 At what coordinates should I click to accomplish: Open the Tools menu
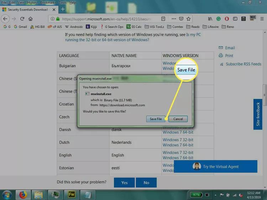63,2
